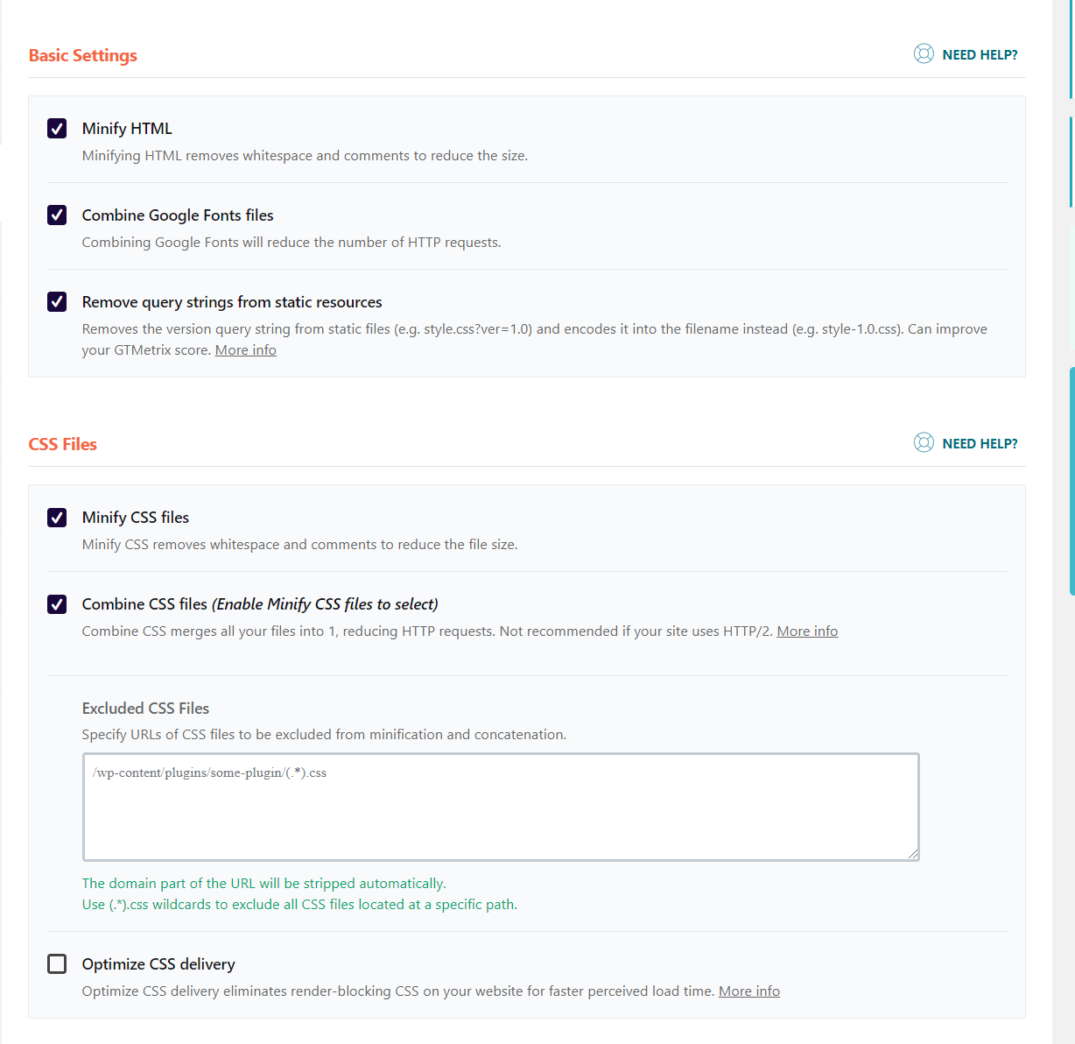Uncheck the Combine CSS files checkbox
Screen dimensions: 1075x1044
(x=57, y=604)
